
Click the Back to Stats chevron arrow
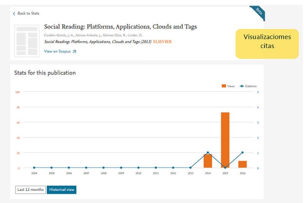(14, 14)
